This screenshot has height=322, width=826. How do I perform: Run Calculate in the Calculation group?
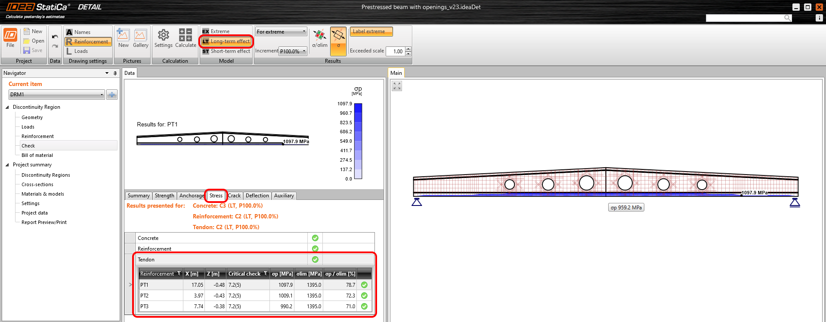click(x=186, y=38)
